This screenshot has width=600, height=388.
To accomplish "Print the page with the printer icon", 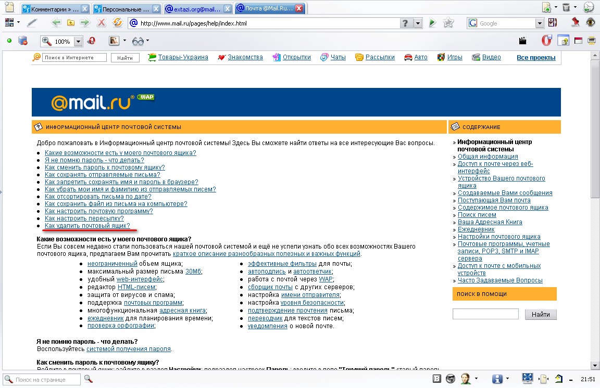I will click(x=592, y=41).
